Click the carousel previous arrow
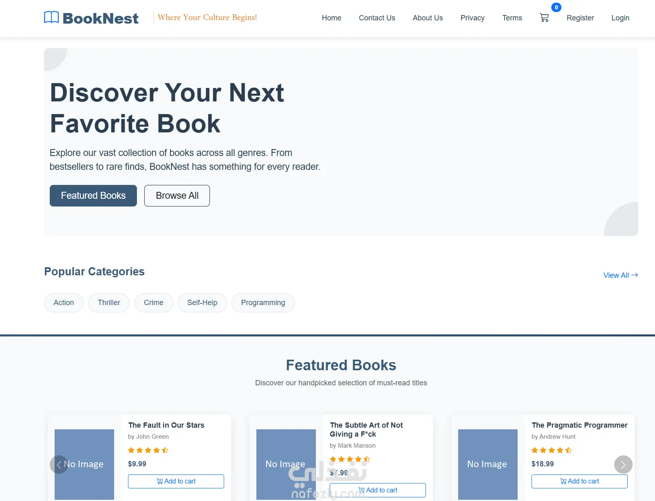This screenshot has height=501, width=655. [x=59, y=464]
